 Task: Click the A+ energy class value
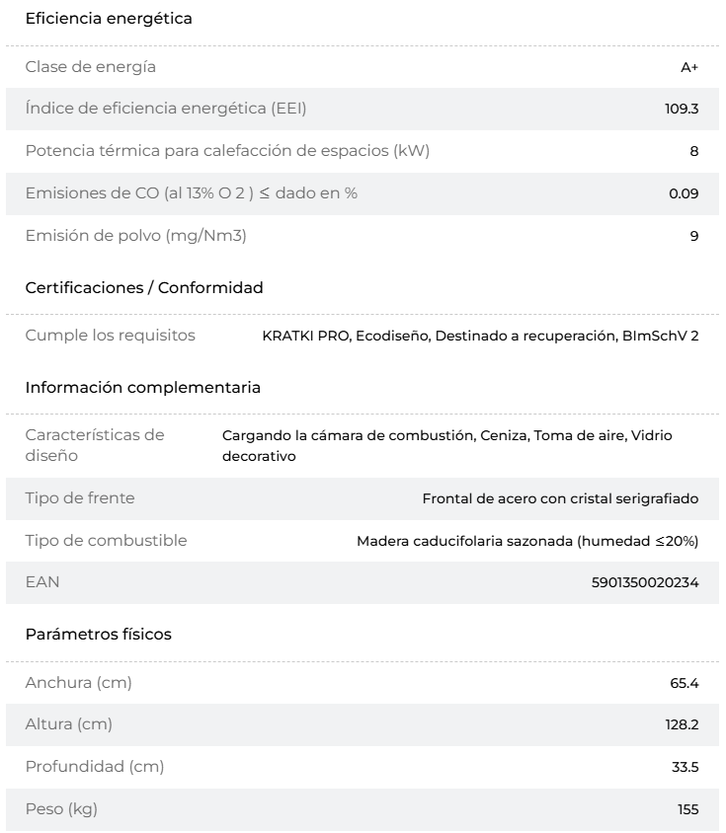(x=689, y=67)
